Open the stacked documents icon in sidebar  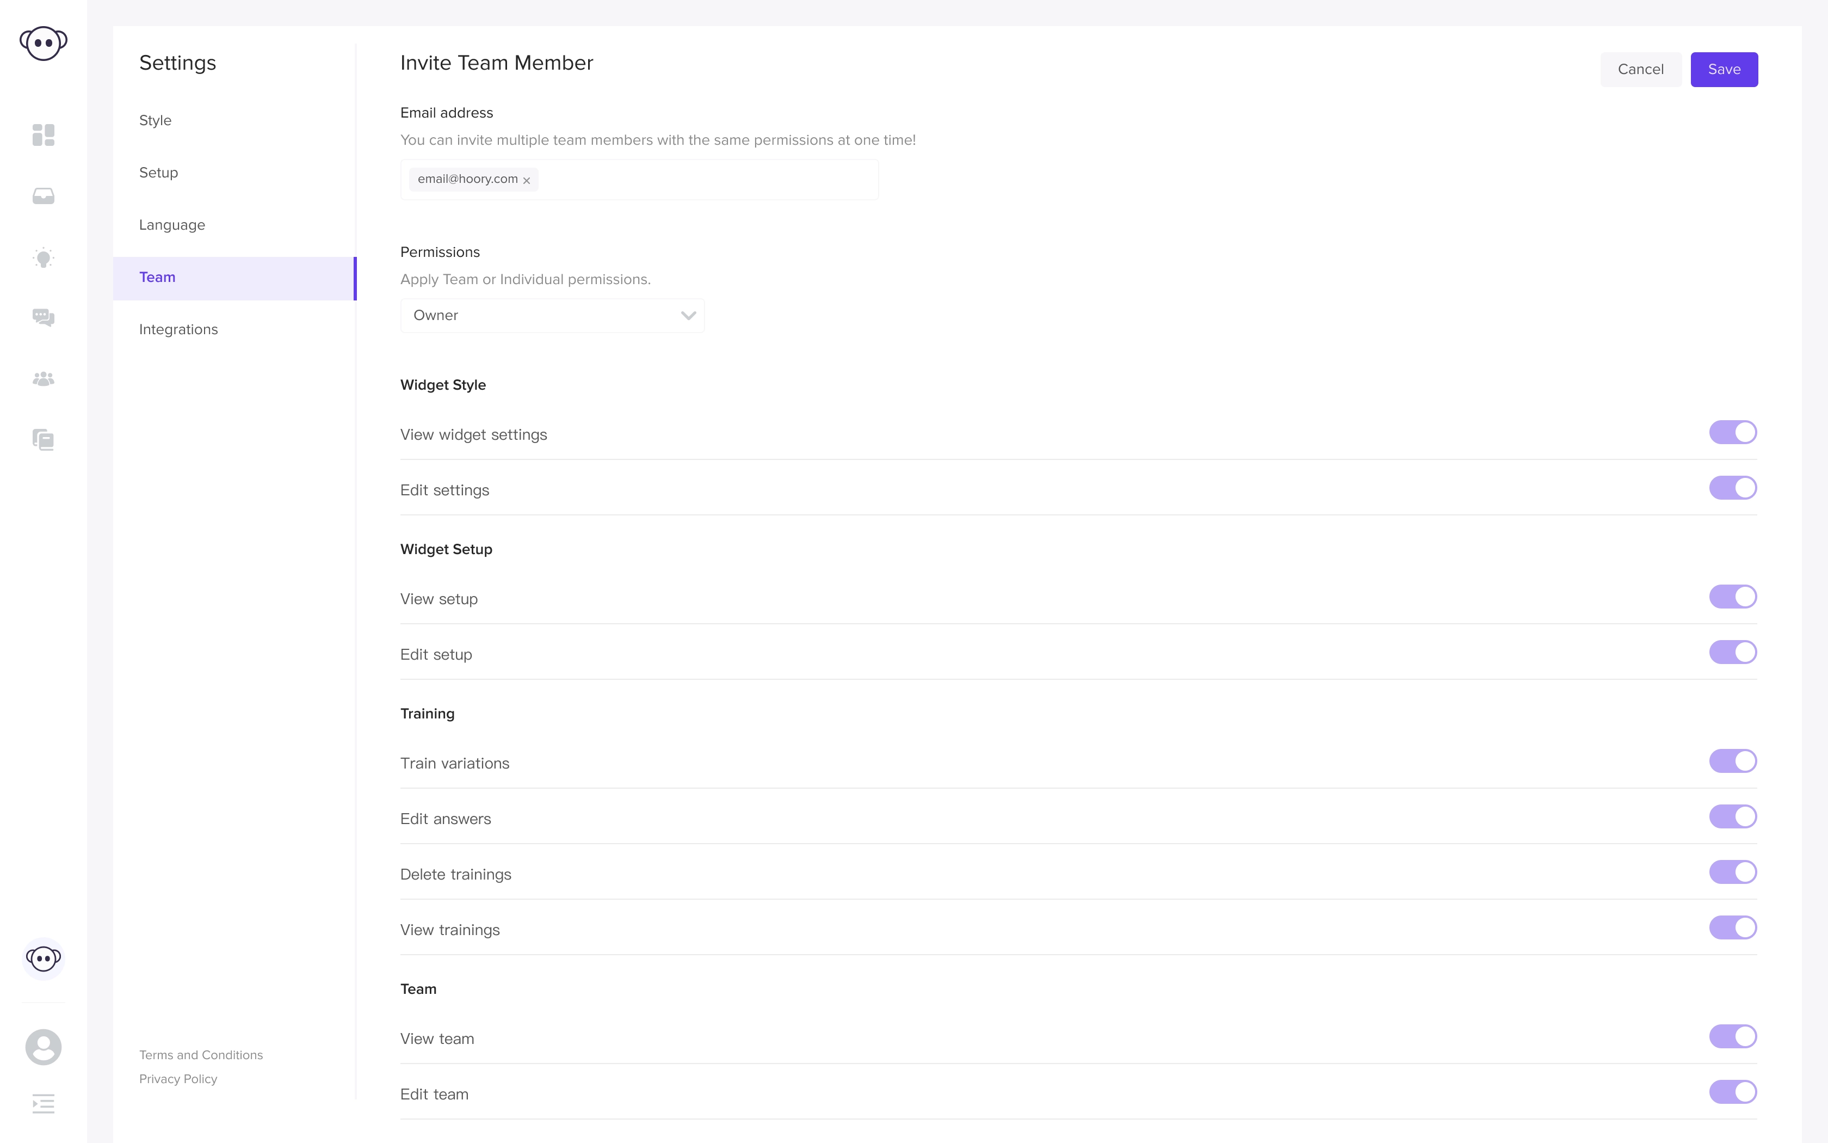pyautogui.click(x=43, y=439)
